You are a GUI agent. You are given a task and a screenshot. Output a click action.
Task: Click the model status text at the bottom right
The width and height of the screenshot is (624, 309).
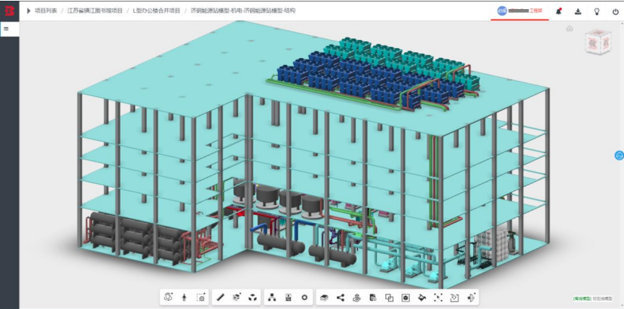(593, 298)
